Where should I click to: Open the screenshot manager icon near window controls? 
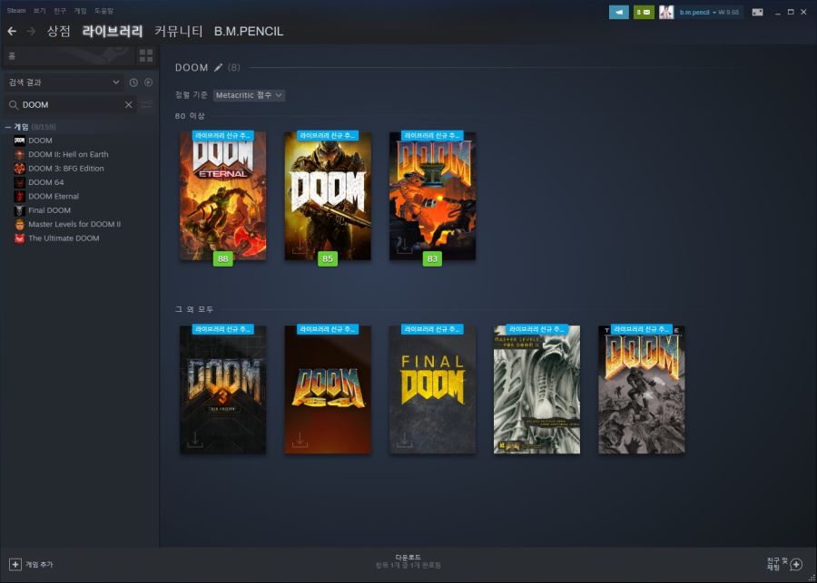[x=757, y=11]
